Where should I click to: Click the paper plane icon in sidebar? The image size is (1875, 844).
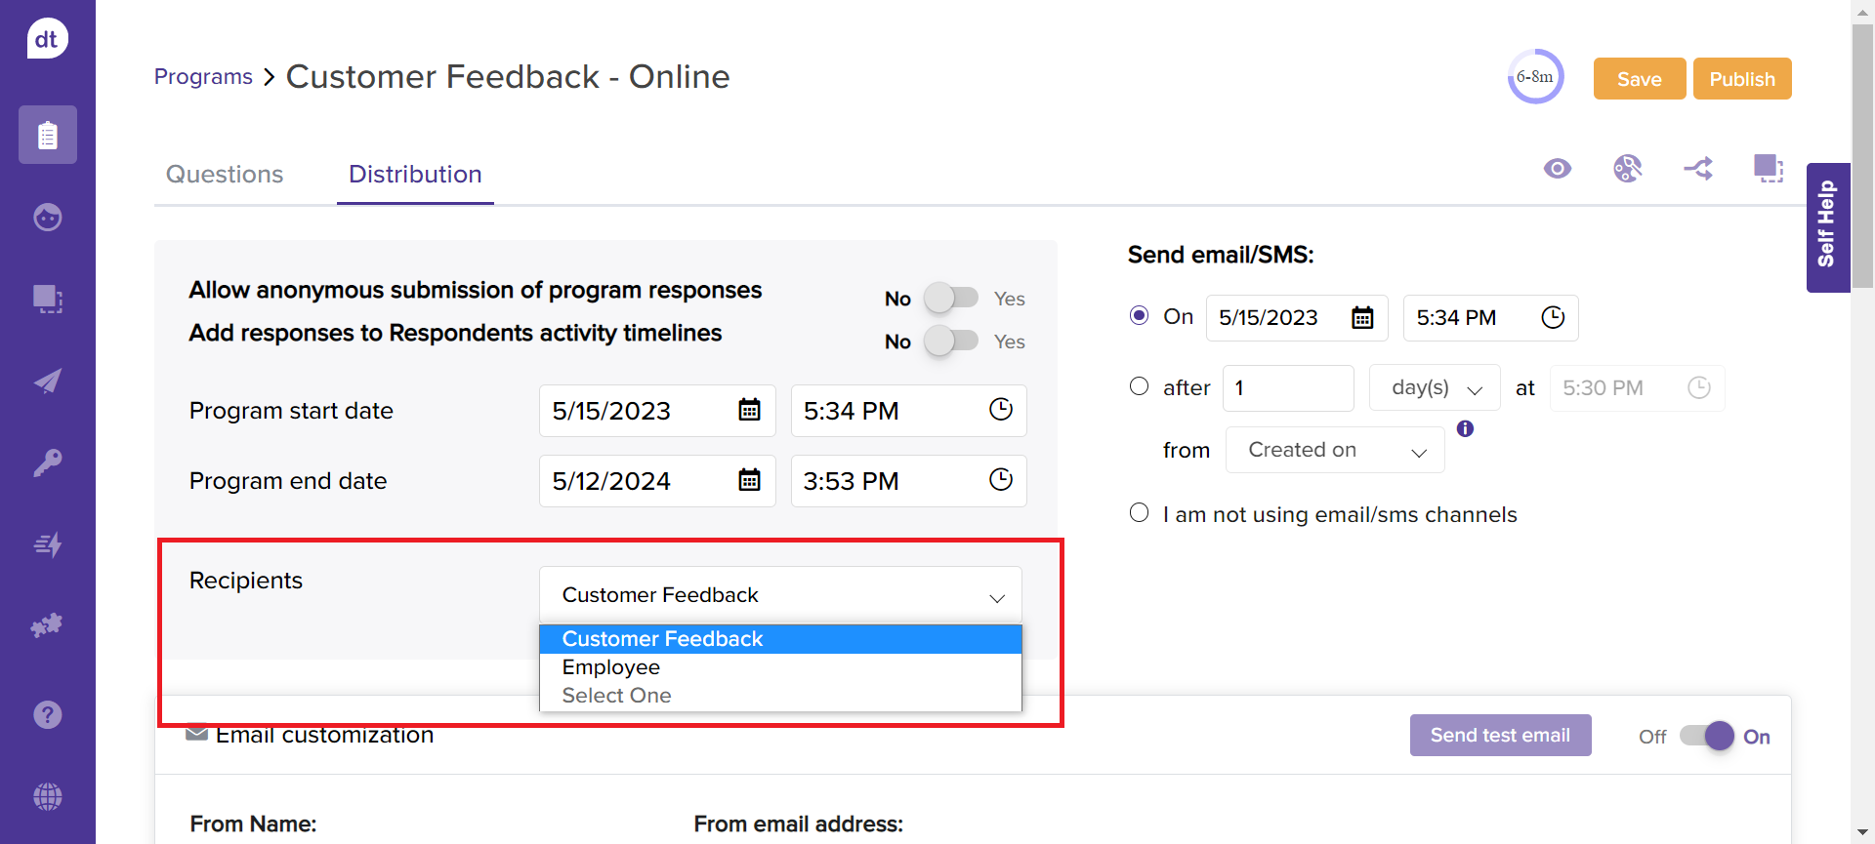click(x=47, y=381)
